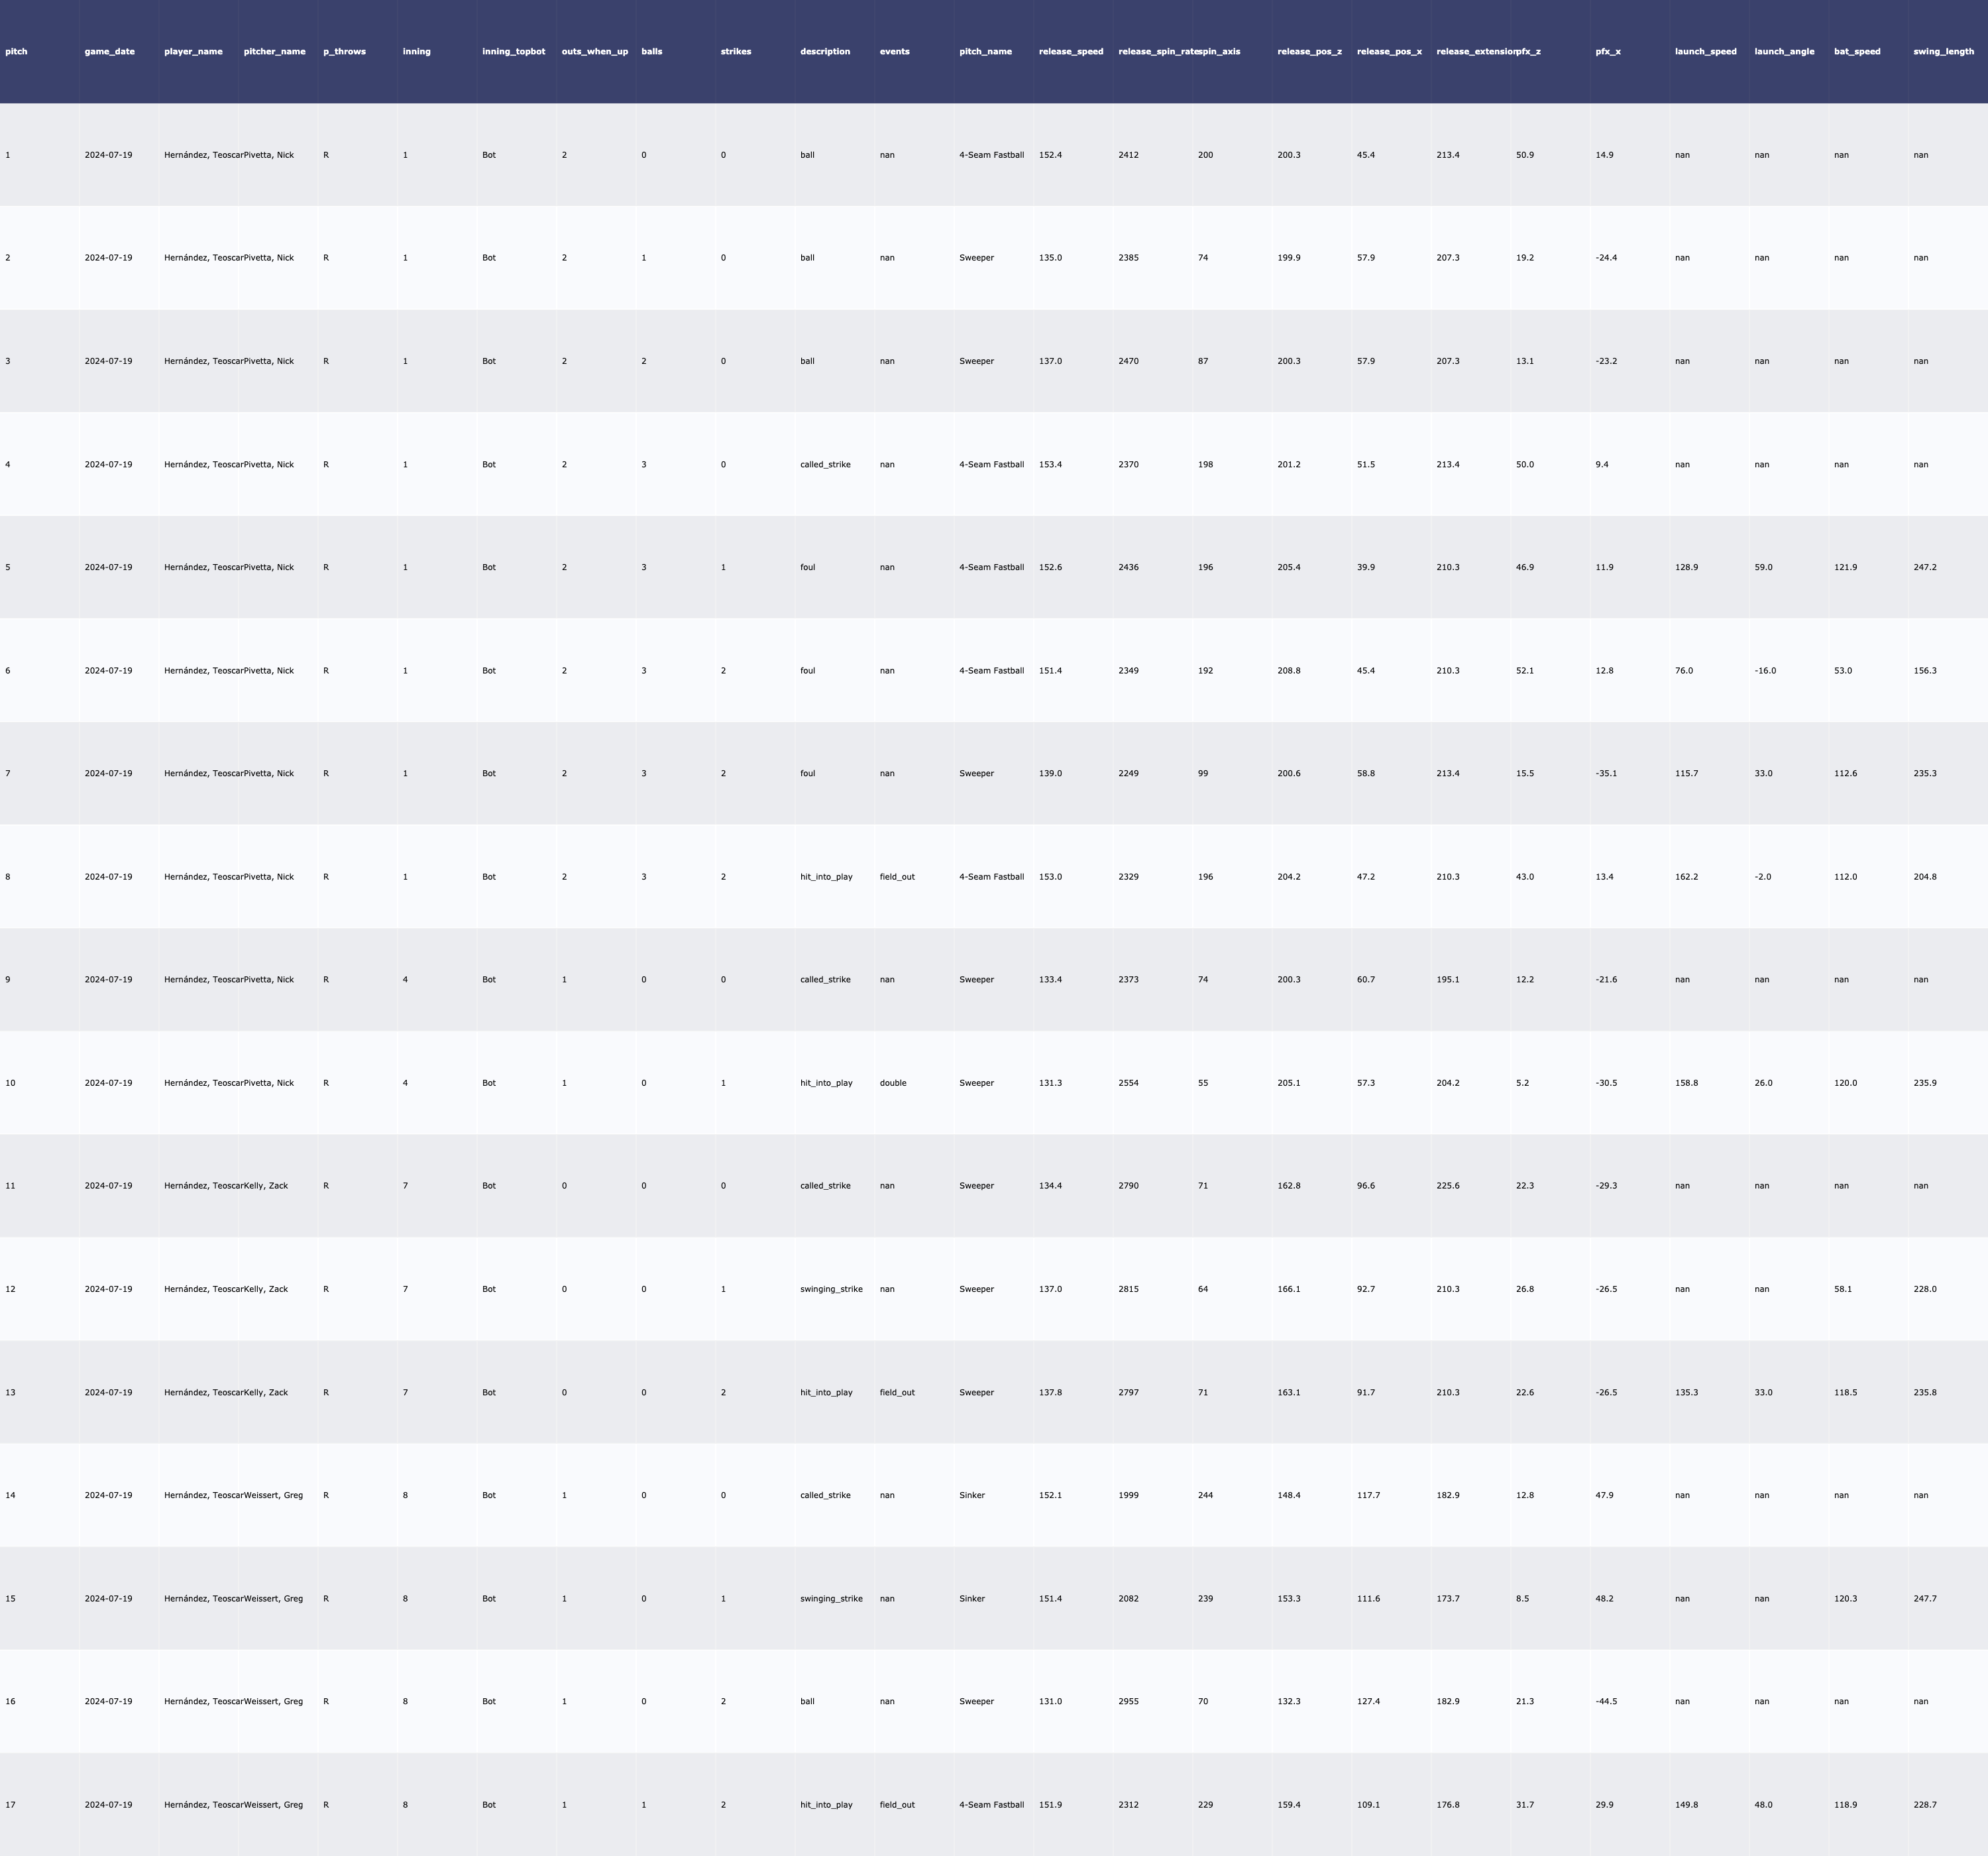Select launch speed value 162.2

1686,876
